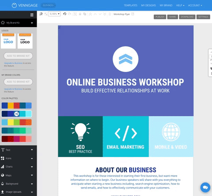The width and height of the screenshot is (212, 196).
Task: Click the My Brand Kit star icon
Action: [3, 23]
